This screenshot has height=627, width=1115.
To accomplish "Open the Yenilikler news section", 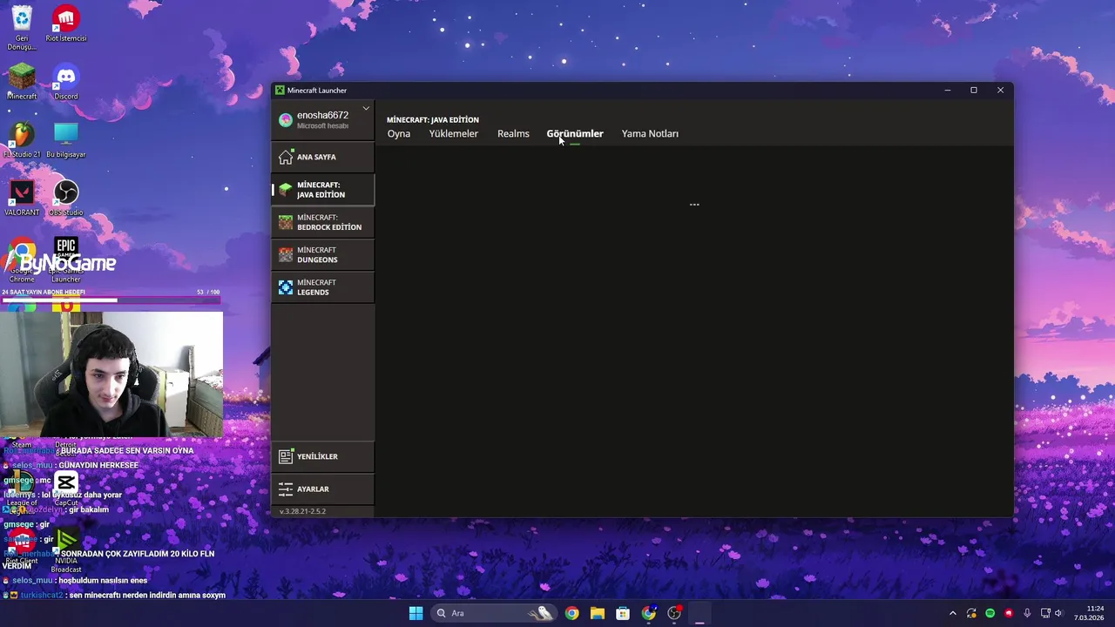I will (322, 456).
